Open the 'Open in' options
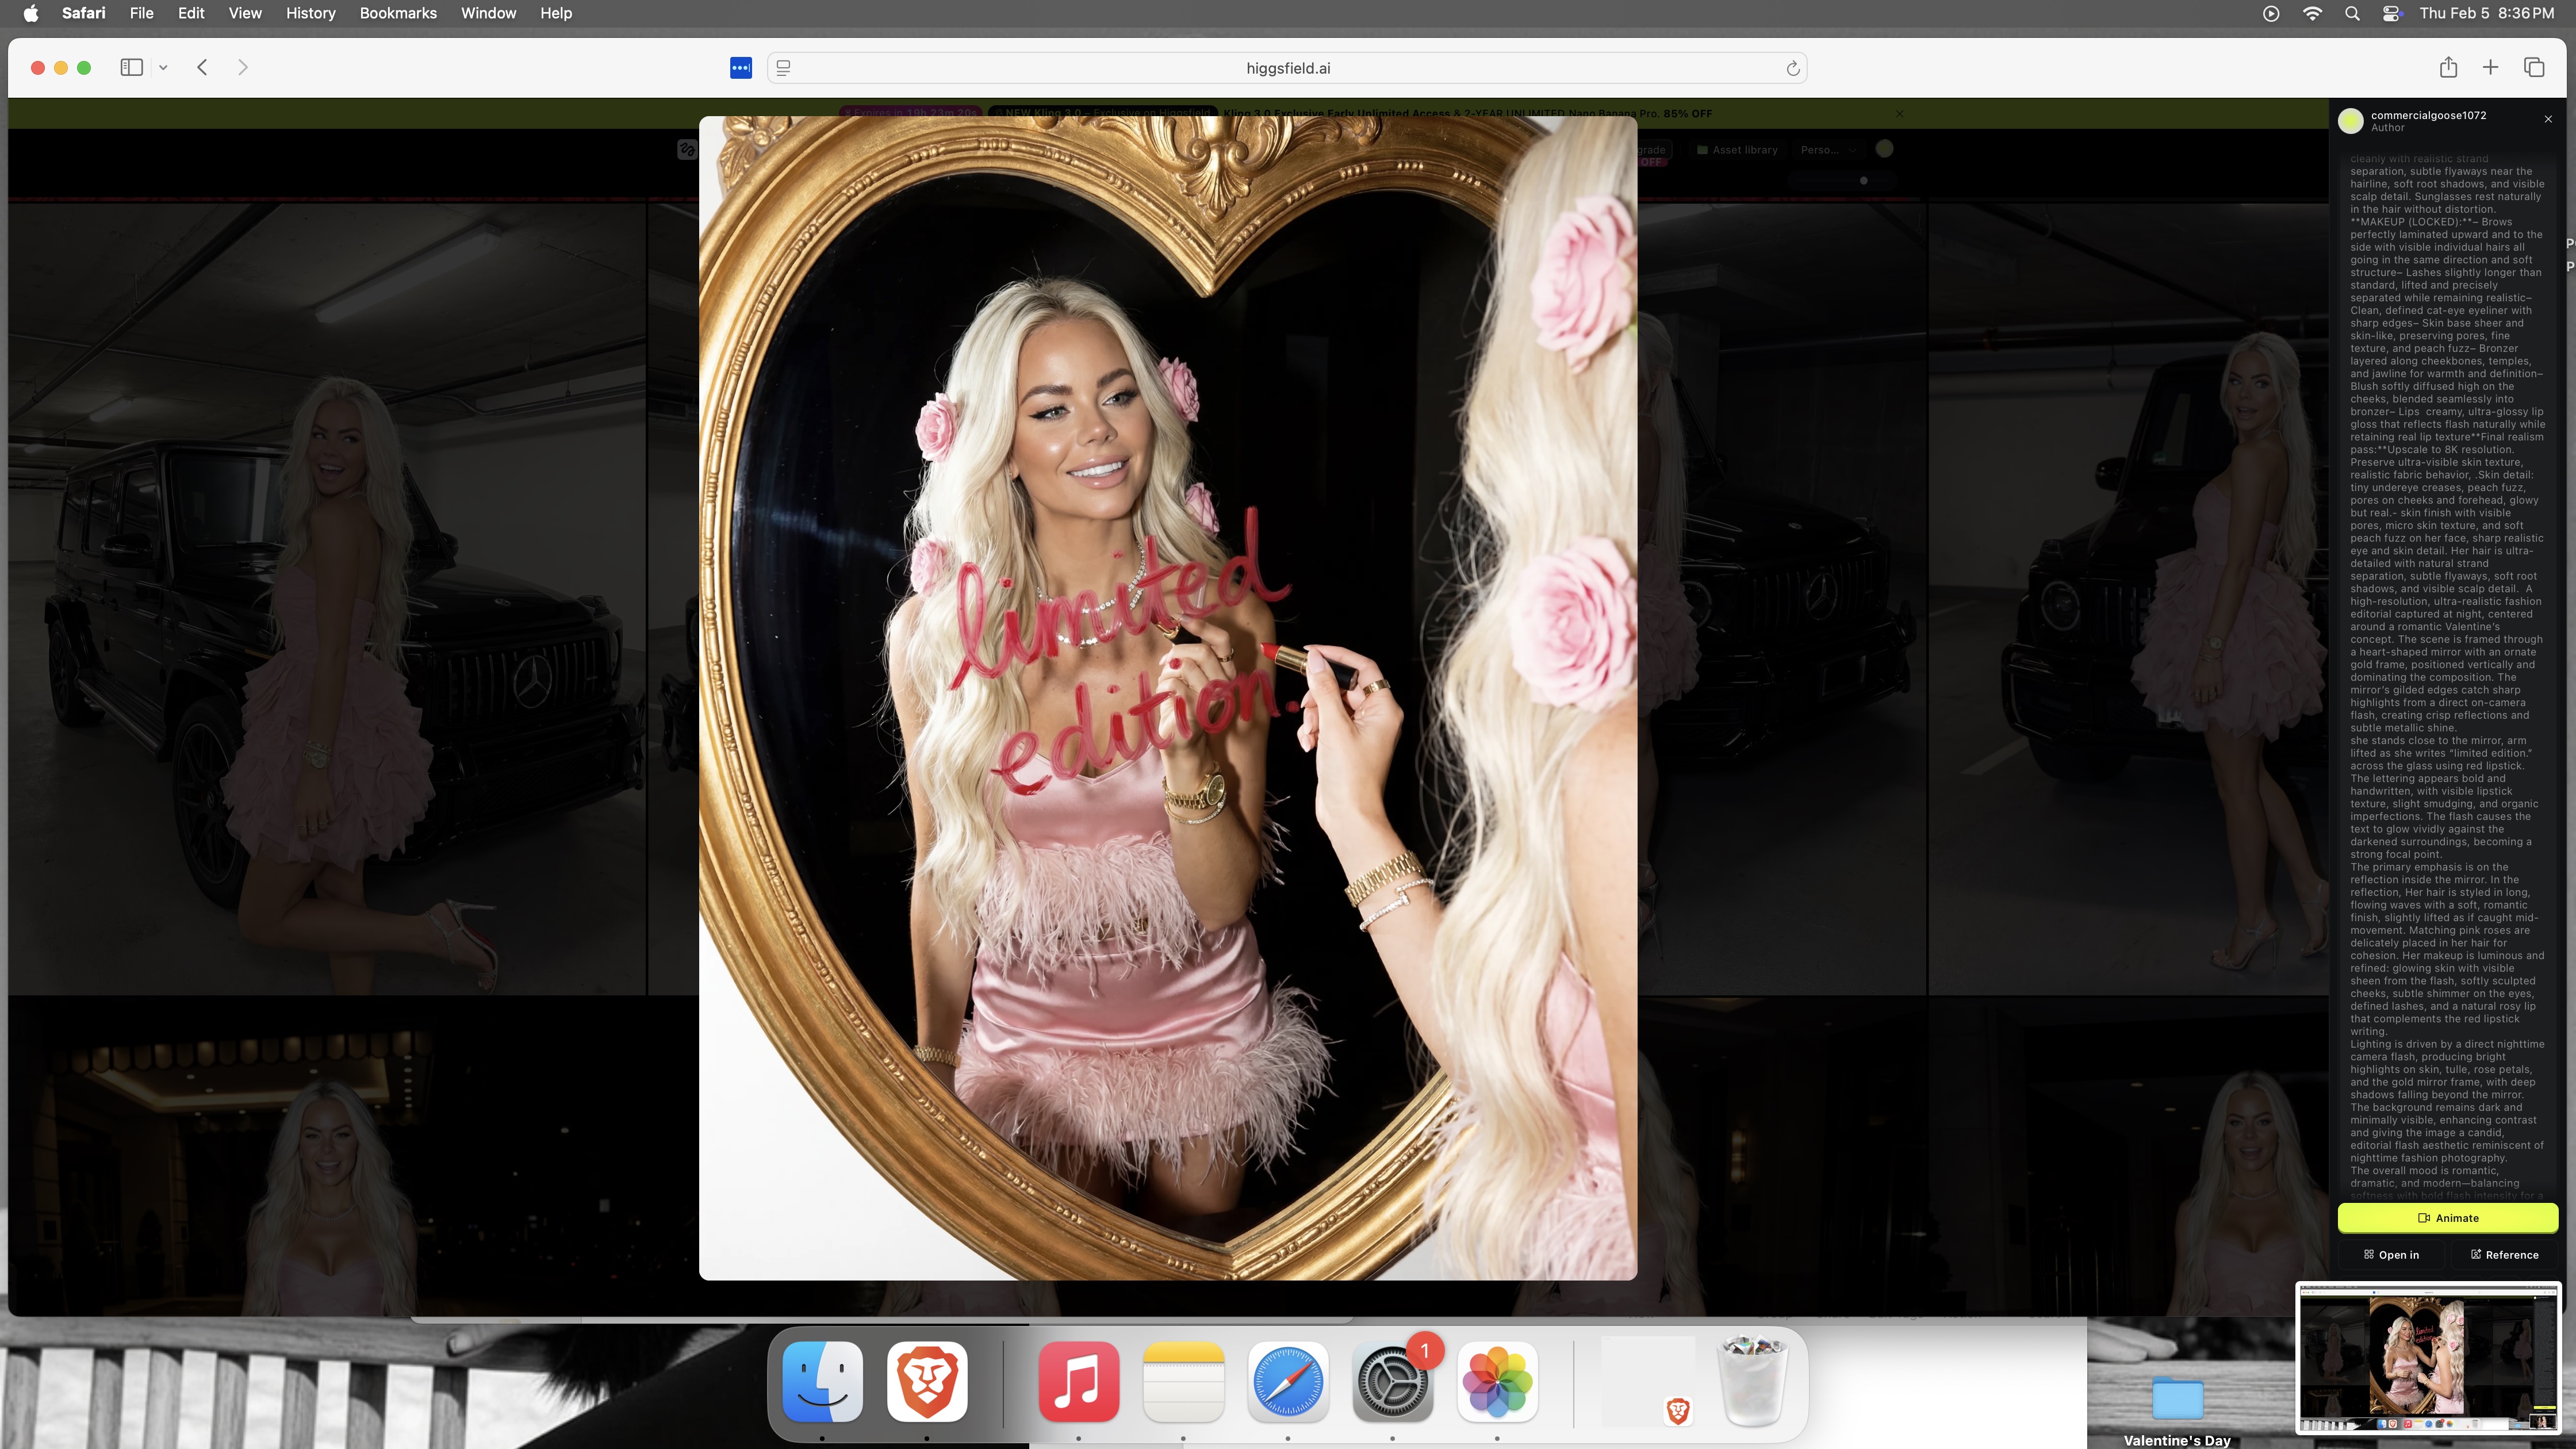This screenshot has width=2576, height=1449. [x=2391, y=1254]
